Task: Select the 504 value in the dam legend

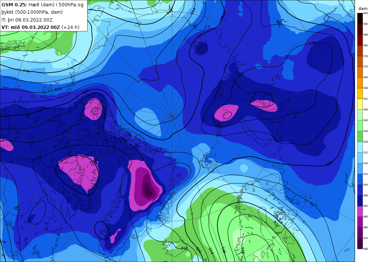Action: click(x=365, y=185)
